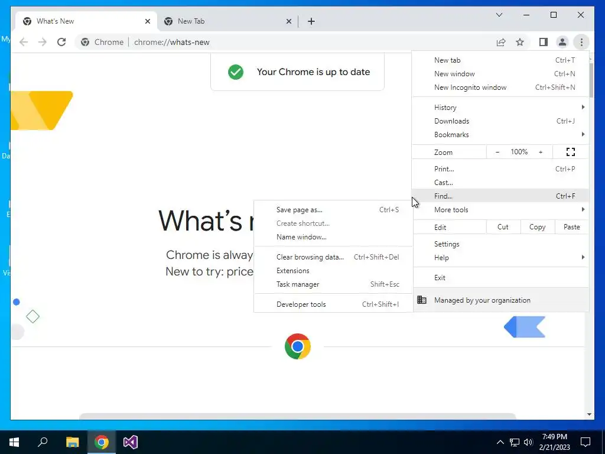The image size is (605, 454).
Task: Expand the Help submenu
Action: (500, 258)
